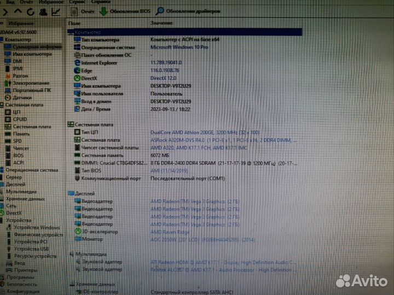The image size is (394, 295).
Task: Open the Отчёт report button
Action: point(82,11)
